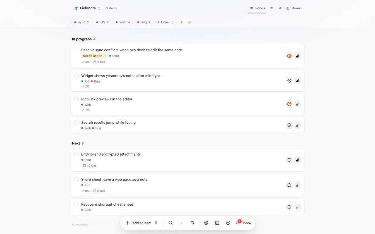Filter by the Bug label chip
This screenshot has height=234, width=375.
coord(144,22)
